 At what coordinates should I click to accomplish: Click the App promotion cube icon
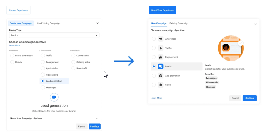[x=161, y=76]
